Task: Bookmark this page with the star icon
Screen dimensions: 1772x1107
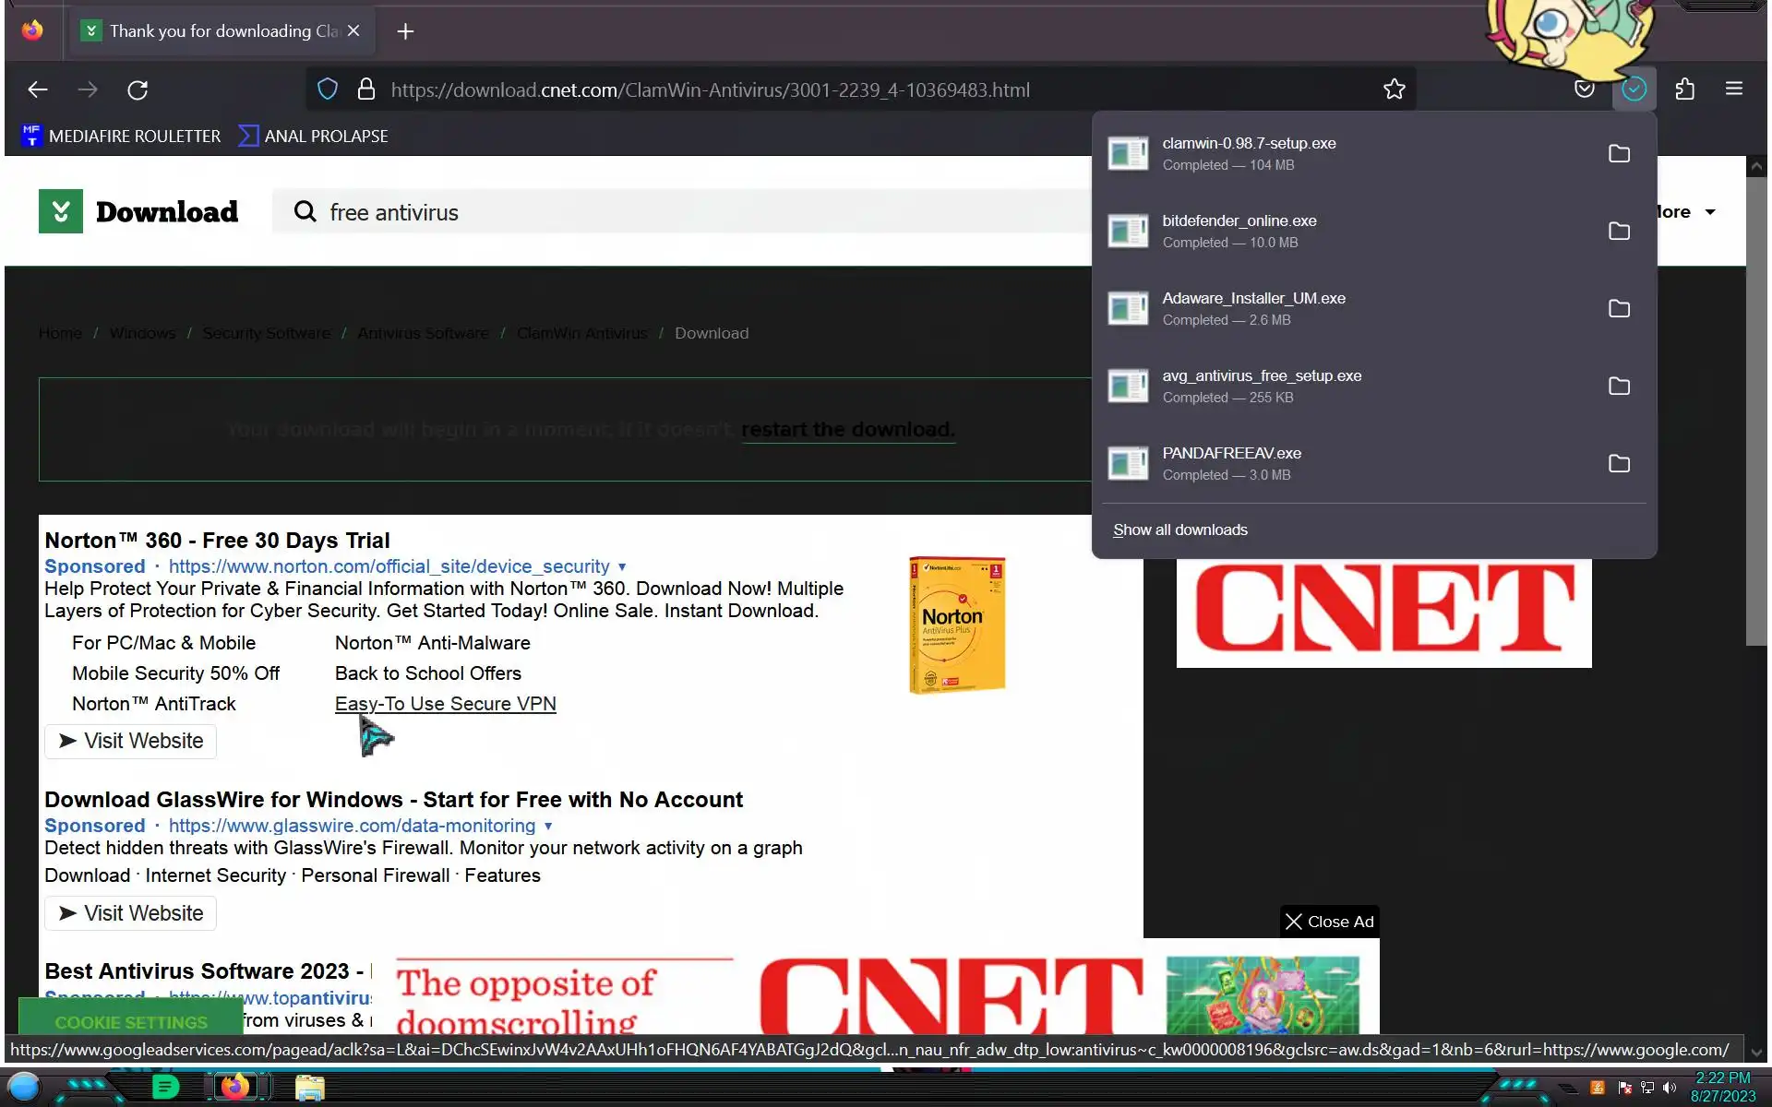Action: point(1394,89)
